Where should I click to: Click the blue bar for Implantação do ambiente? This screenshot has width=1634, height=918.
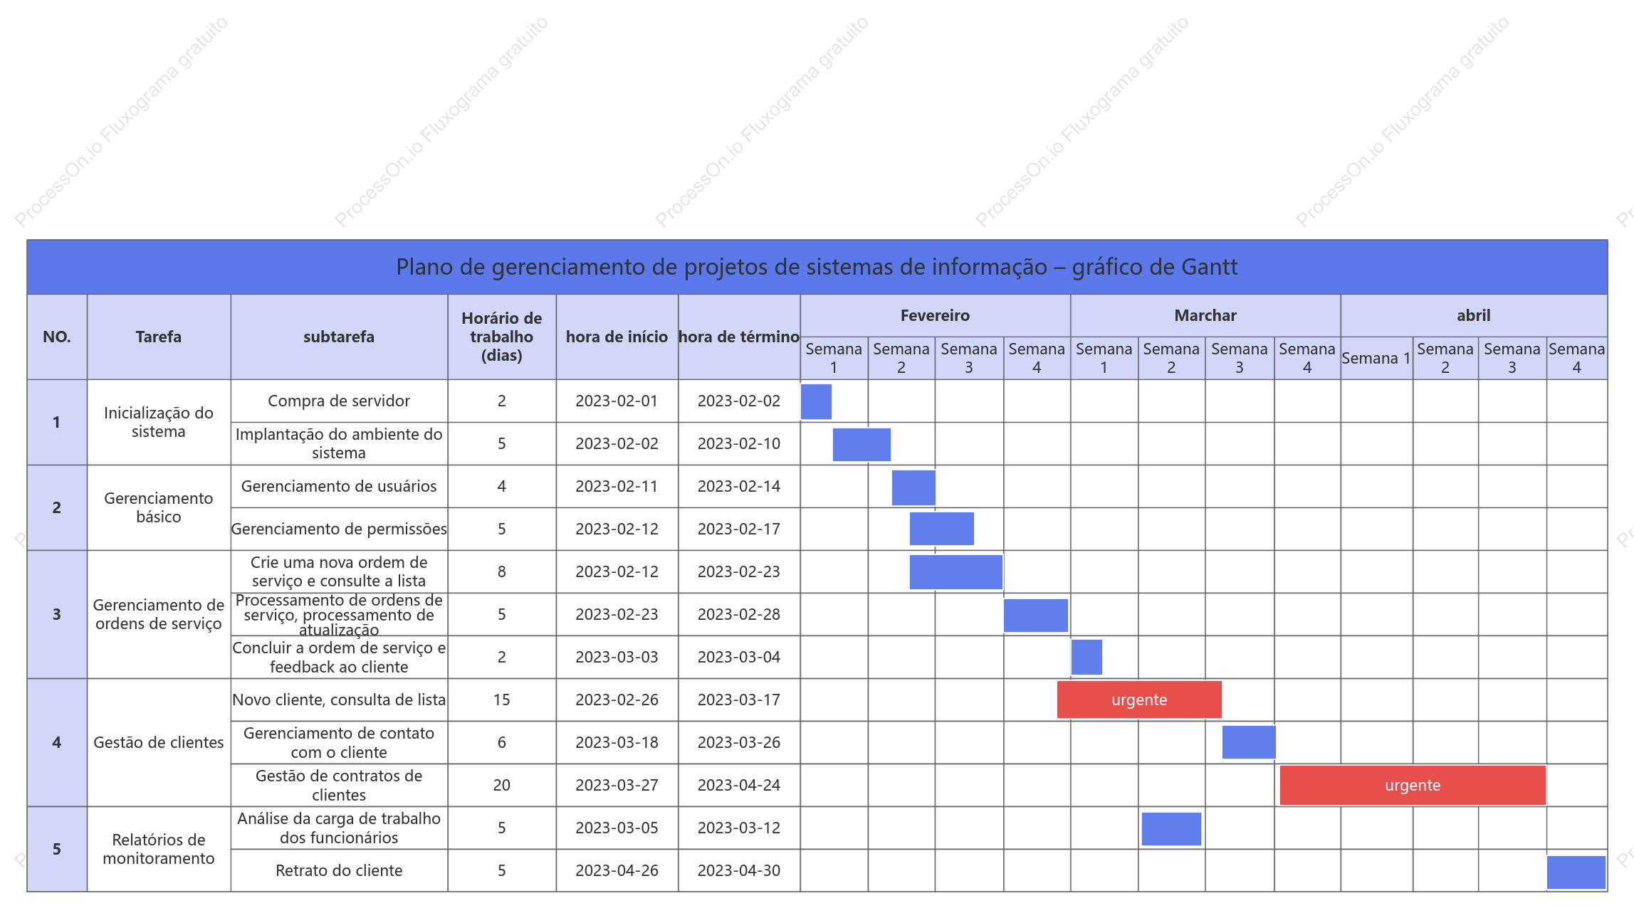[861, 444]
